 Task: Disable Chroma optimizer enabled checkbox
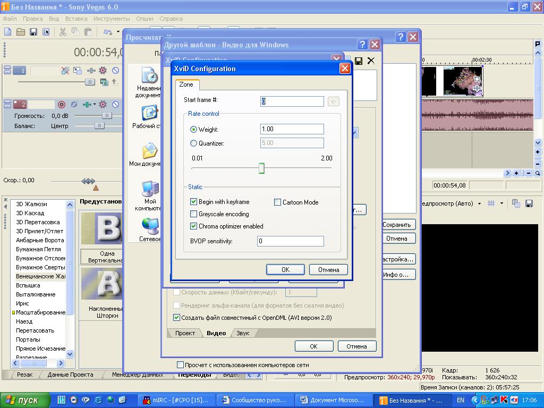pyautogui.click(x=193, y=226)
